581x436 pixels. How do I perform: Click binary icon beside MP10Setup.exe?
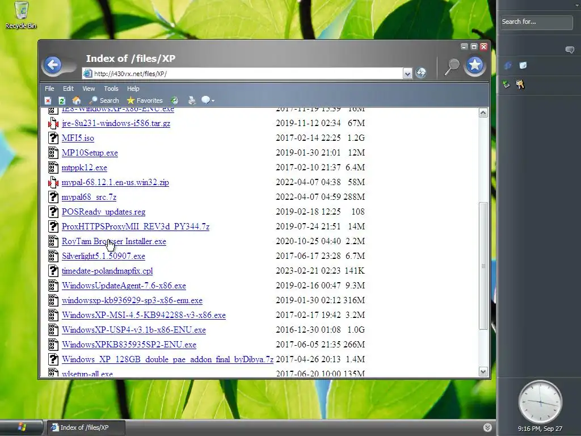(x=53, y=153)
